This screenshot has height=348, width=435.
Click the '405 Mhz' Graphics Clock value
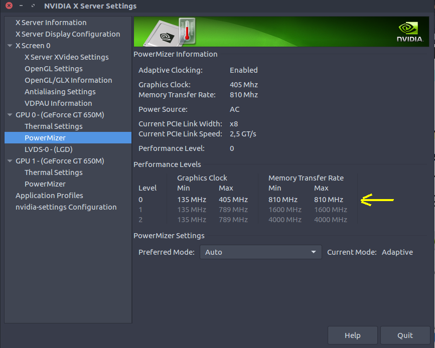pos(243,85)
